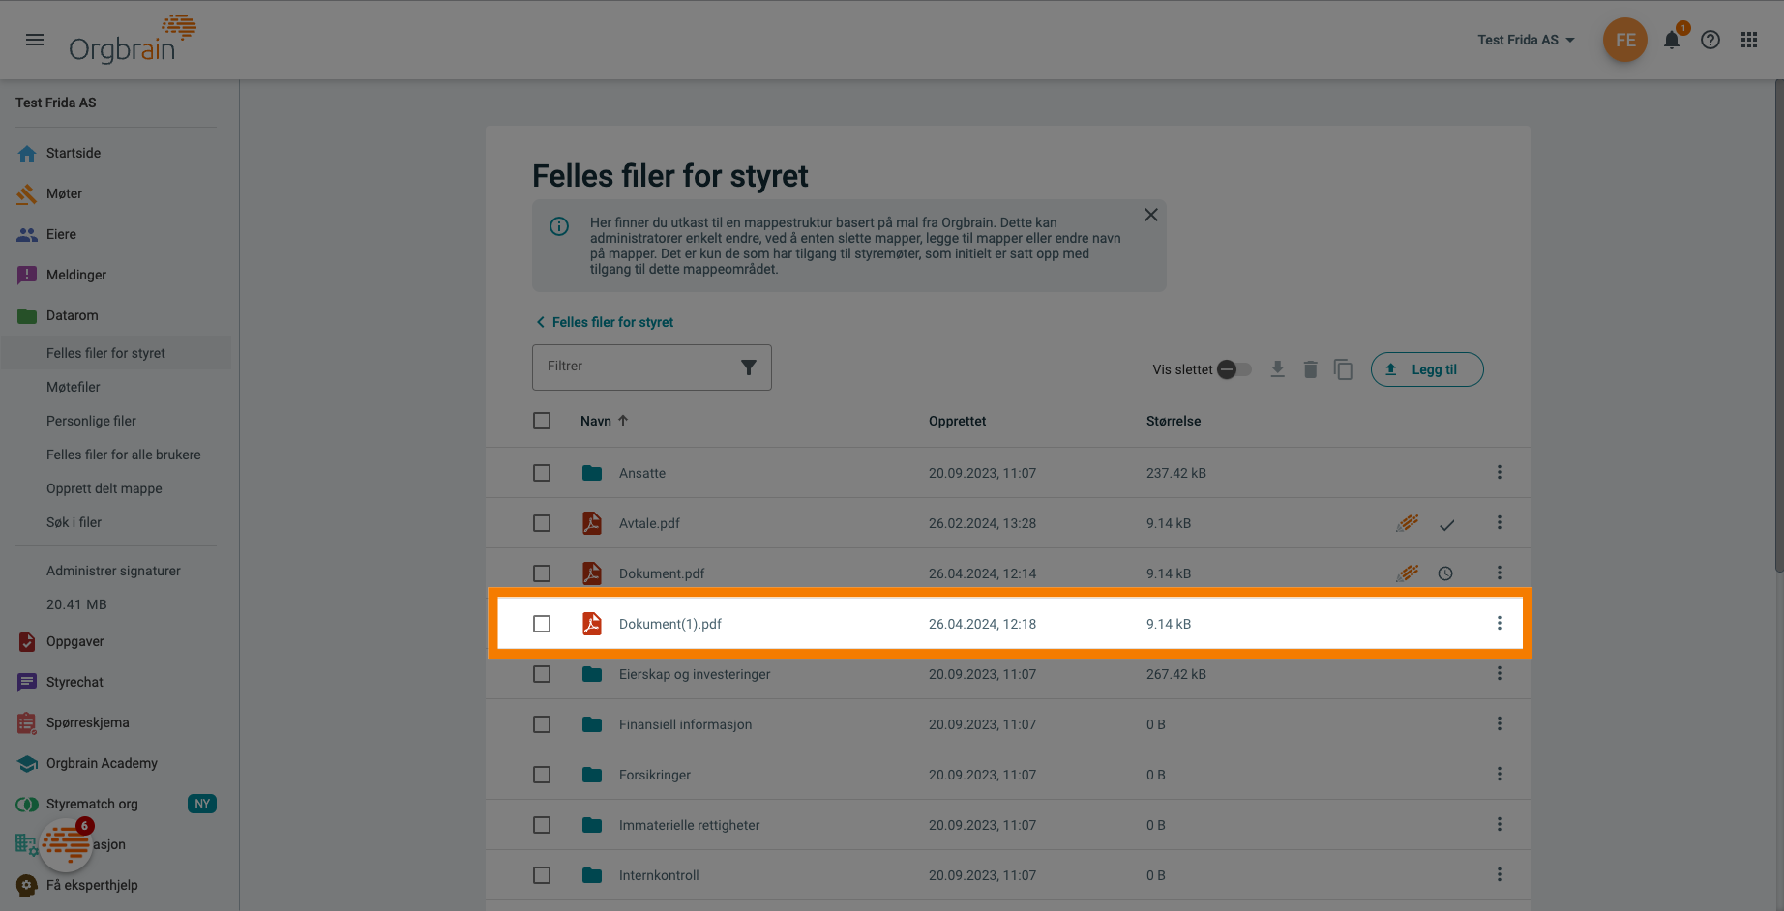This screenshot has height=911, width=1784.
Task: Click the Orgbrain logo
Action: tap(133, 40)
